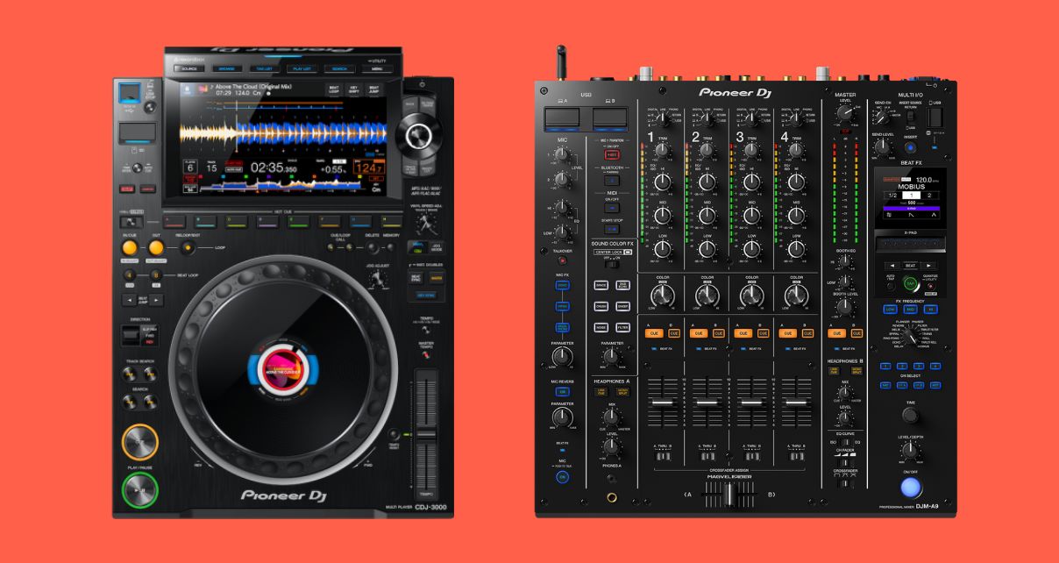
Task: Trigger Hot Cue pad E
Action: tap(300, 222)
